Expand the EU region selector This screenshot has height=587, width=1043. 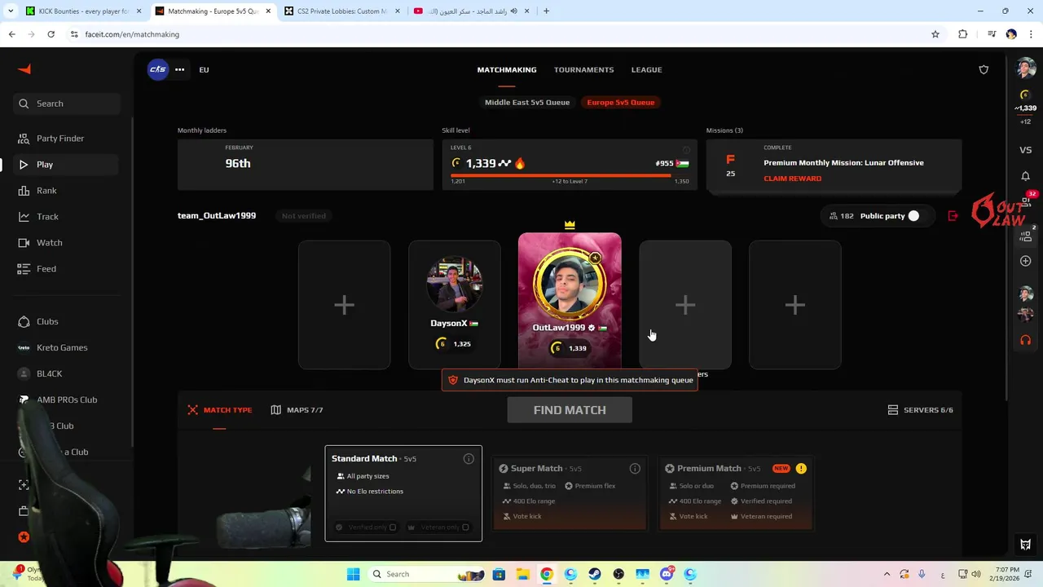(204, 69)
